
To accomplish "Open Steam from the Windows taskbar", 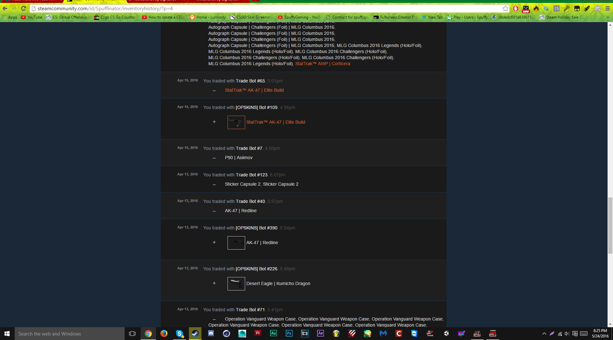I will pos(195,334).
